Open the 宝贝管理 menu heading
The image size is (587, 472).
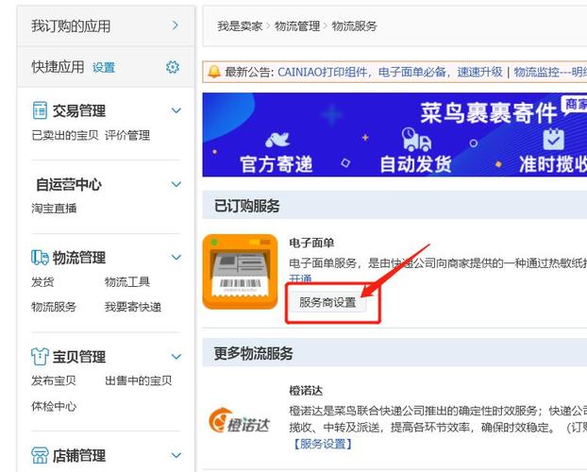pyautogui.click(x=79, y=357)
